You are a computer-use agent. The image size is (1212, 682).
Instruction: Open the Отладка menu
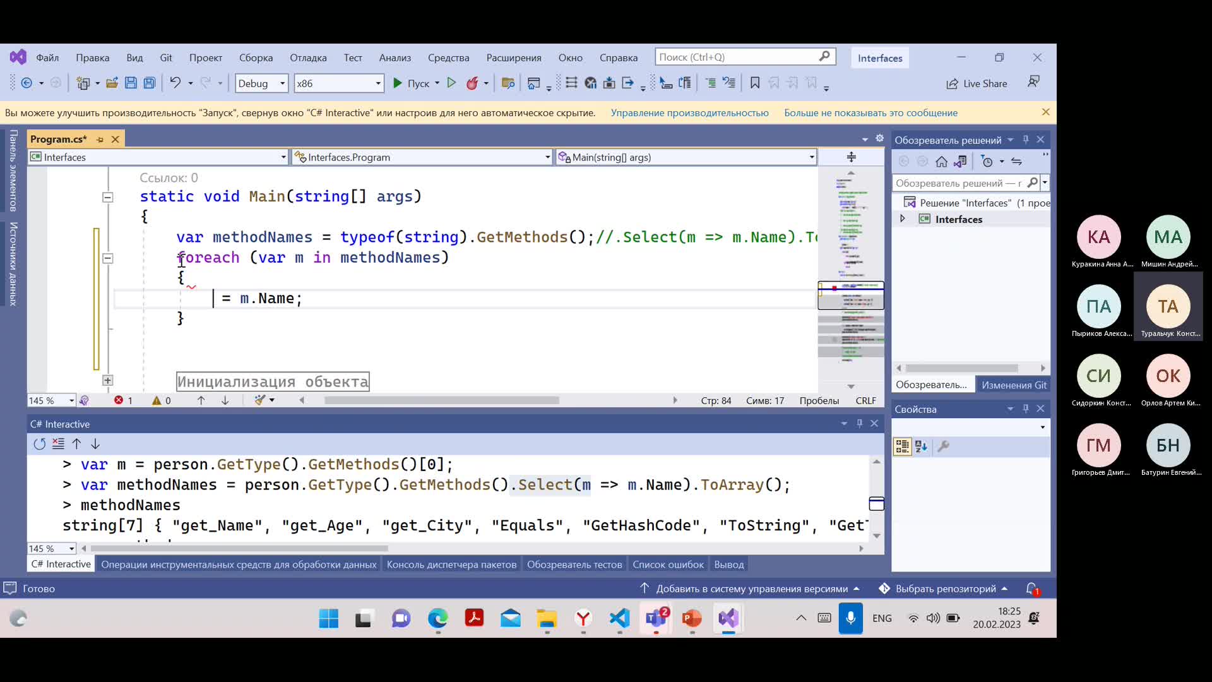click(308, 57)
